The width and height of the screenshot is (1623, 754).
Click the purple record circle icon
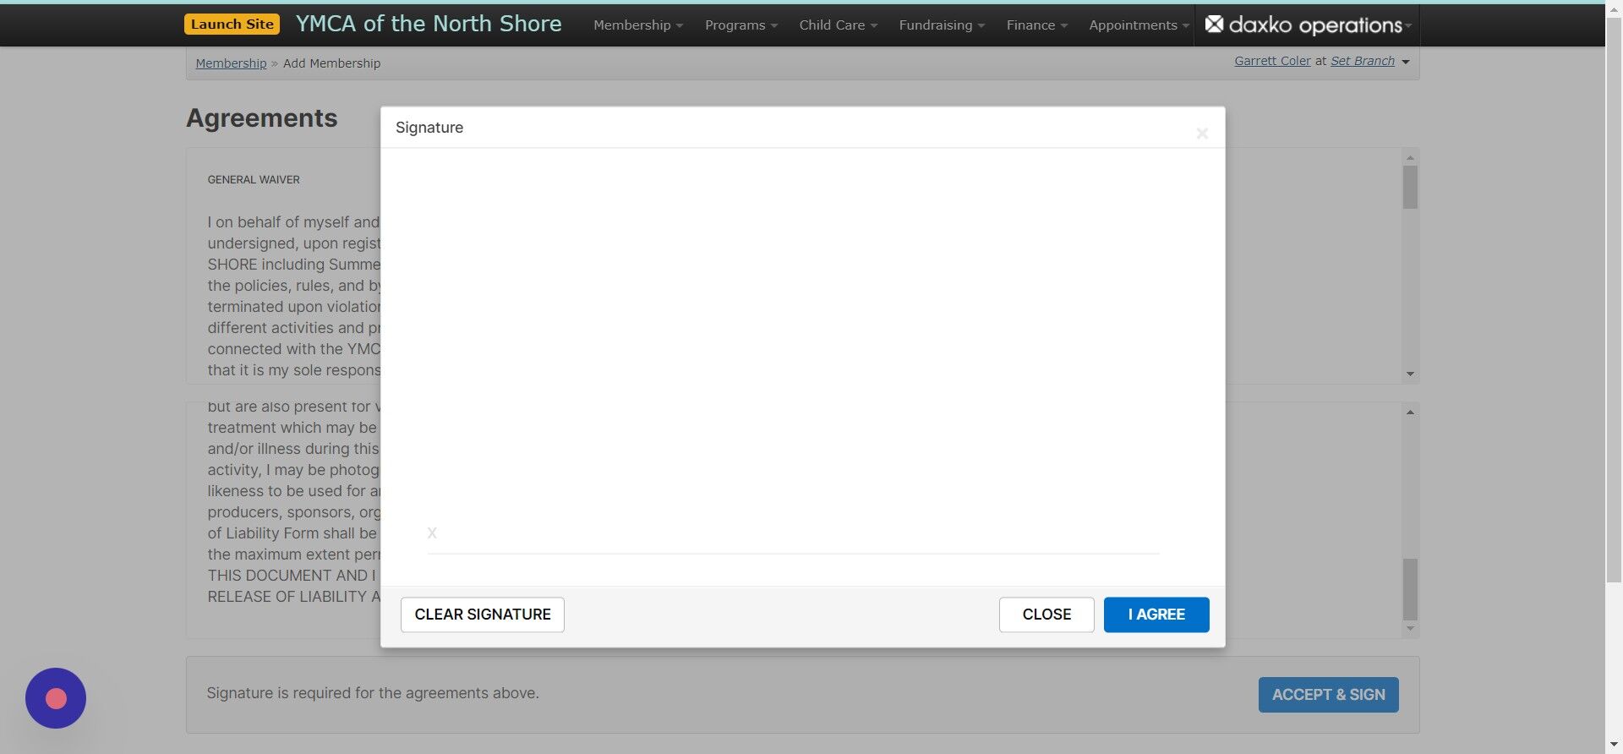tap(56, 698)
